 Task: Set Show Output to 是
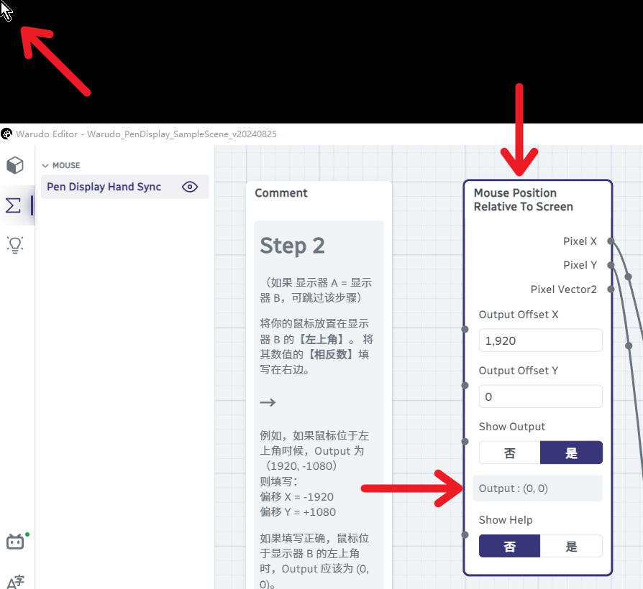tap(571, 453)
